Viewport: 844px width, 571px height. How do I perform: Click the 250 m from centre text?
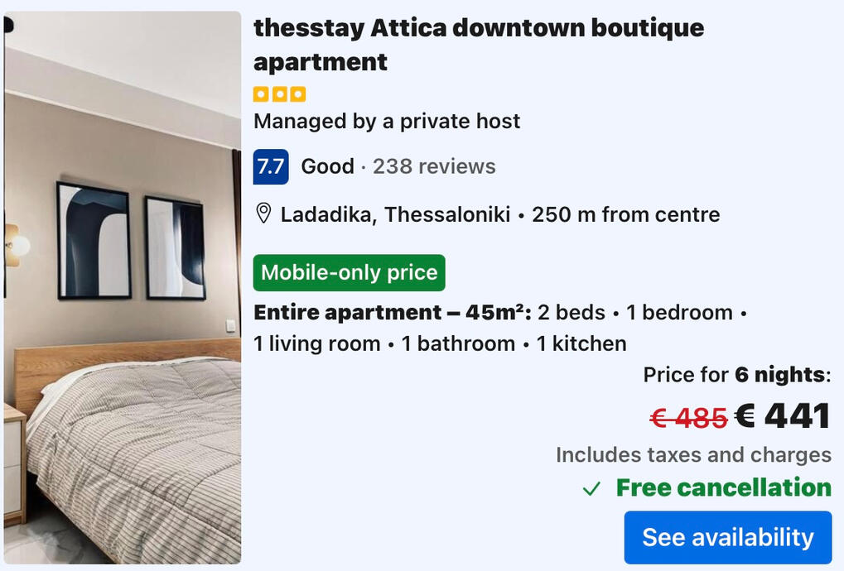point(625,215)
